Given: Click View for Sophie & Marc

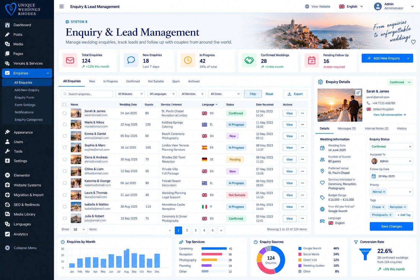Looking at the screenshot, I should [289, 148].
